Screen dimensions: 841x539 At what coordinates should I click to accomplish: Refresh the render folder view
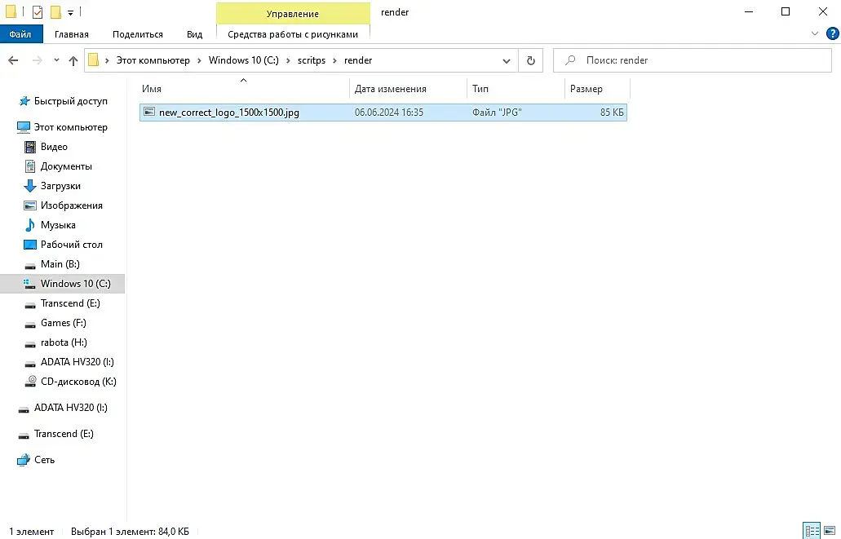(530, 60)
